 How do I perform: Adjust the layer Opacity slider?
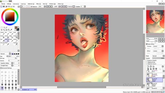pyautogui.click(x=158, y=58)
